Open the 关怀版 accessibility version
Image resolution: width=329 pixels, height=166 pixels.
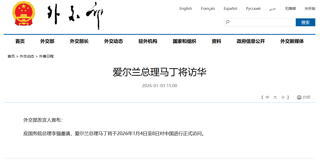(310, 9)
